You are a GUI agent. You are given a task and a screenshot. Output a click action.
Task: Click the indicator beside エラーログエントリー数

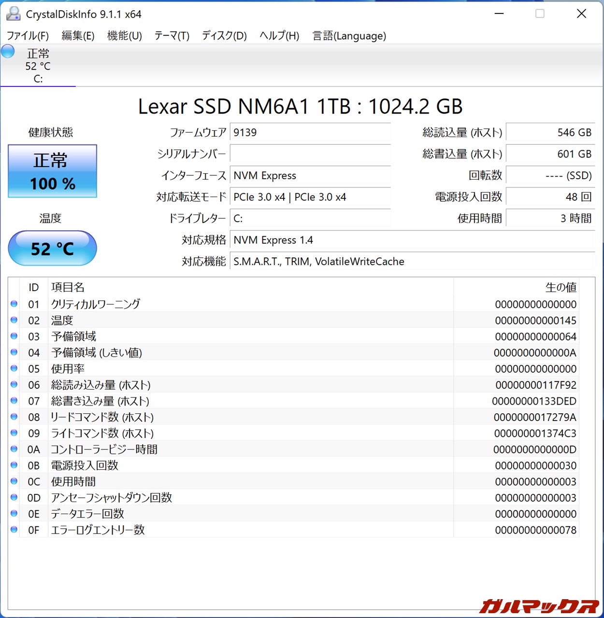pyautogui.click(x=14, y=529)
